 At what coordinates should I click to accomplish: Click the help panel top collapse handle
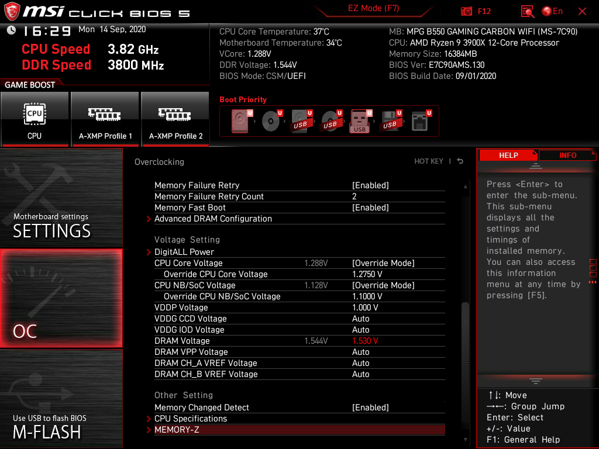click(x=536, y=165)
